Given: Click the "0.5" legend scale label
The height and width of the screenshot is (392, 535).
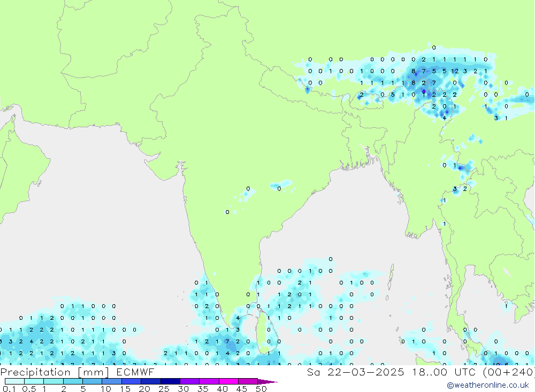Looking at the screenshot, I should [x=29, y=389].
